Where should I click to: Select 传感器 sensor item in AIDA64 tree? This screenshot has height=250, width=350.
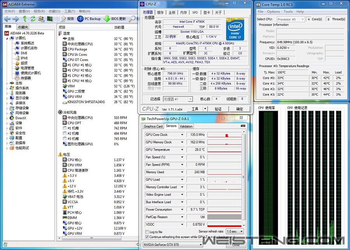[23, 78]
